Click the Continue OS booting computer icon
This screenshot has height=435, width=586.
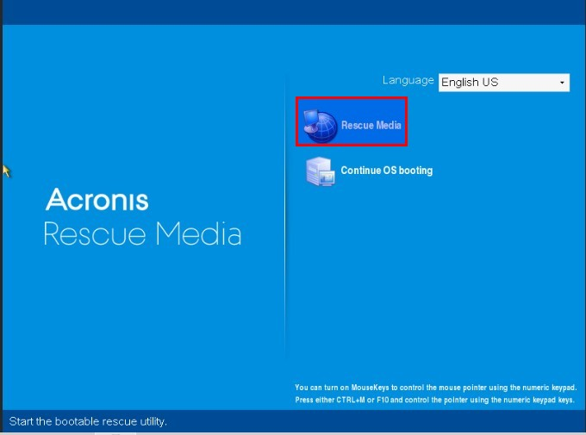(321, 171)
